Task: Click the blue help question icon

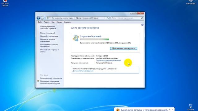Action: click(142, 25)
